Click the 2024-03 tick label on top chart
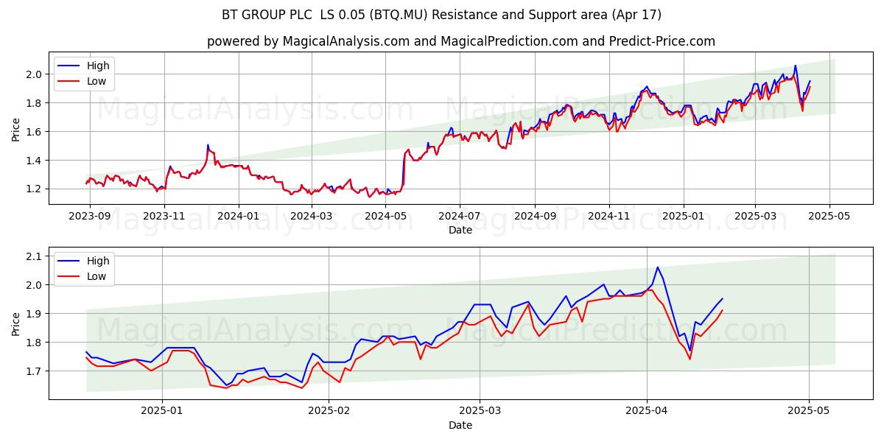 coord(311,217)
